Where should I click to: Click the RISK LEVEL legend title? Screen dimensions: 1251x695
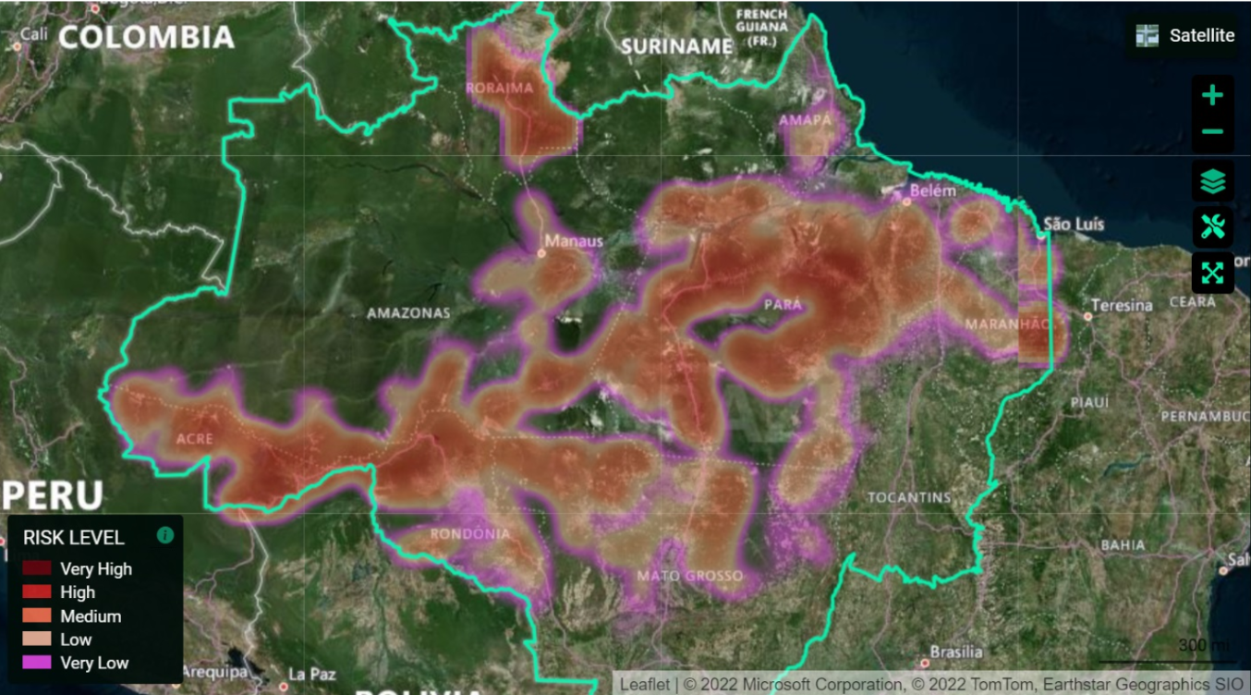pyautogui.click(x=74, y=537)
